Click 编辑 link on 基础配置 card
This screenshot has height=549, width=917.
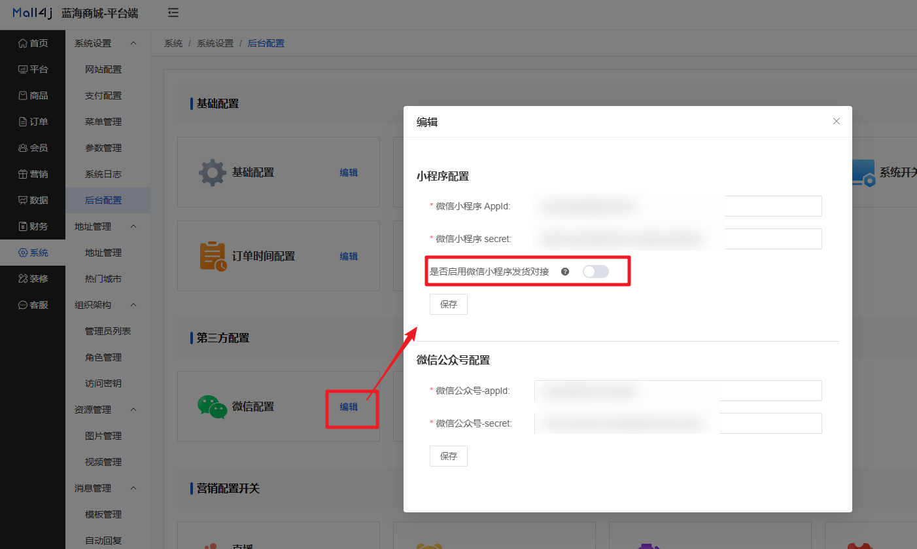[349, 173]
